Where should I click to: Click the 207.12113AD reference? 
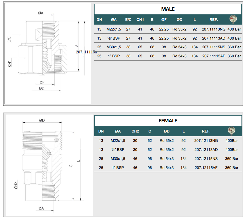(206, 149)
